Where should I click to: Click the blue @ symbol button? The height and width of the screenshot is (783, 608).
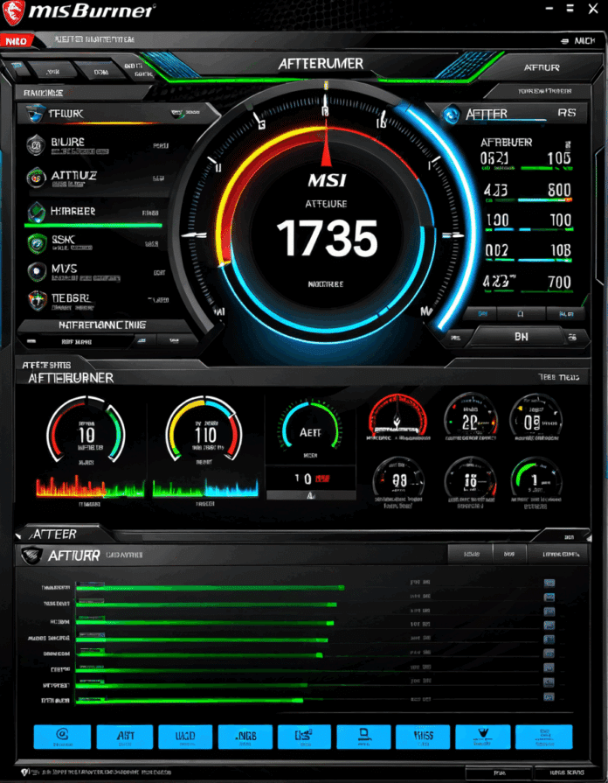(62, 737)
